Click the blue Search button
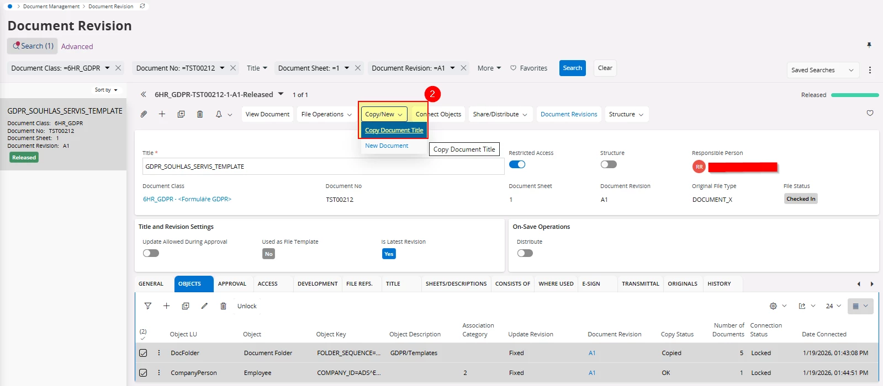Screen dimensions: 883x386 (572, 68)
